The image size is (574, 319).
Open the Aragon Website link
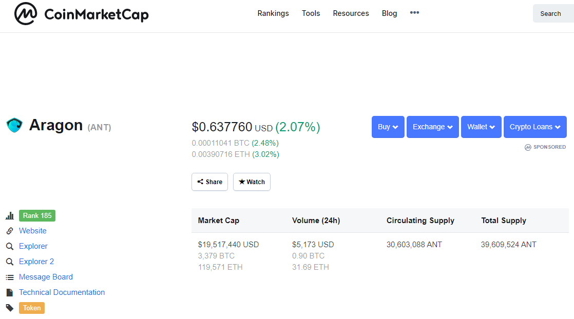pyautogui.click(x=32, y=231)
